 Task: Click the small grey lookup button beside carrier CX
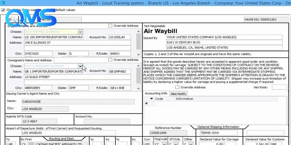(32, 144)
